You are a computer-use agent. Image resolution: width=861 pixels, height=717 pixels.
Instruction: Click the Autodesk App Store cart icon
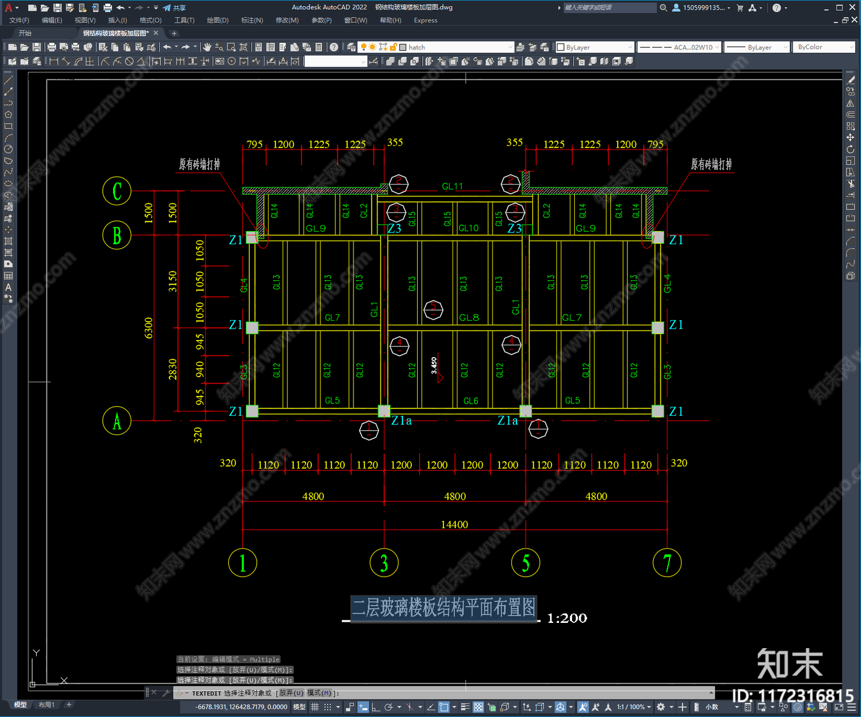tap(740, 8)
